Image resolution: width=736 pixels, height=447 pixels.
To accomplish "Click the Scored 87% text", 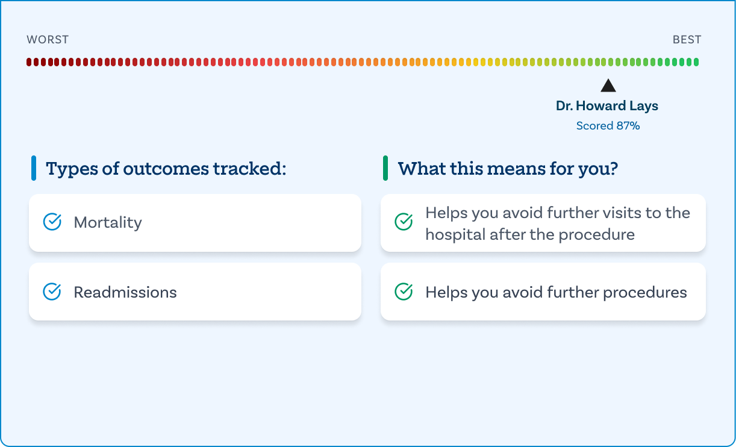I will [608, 126].
